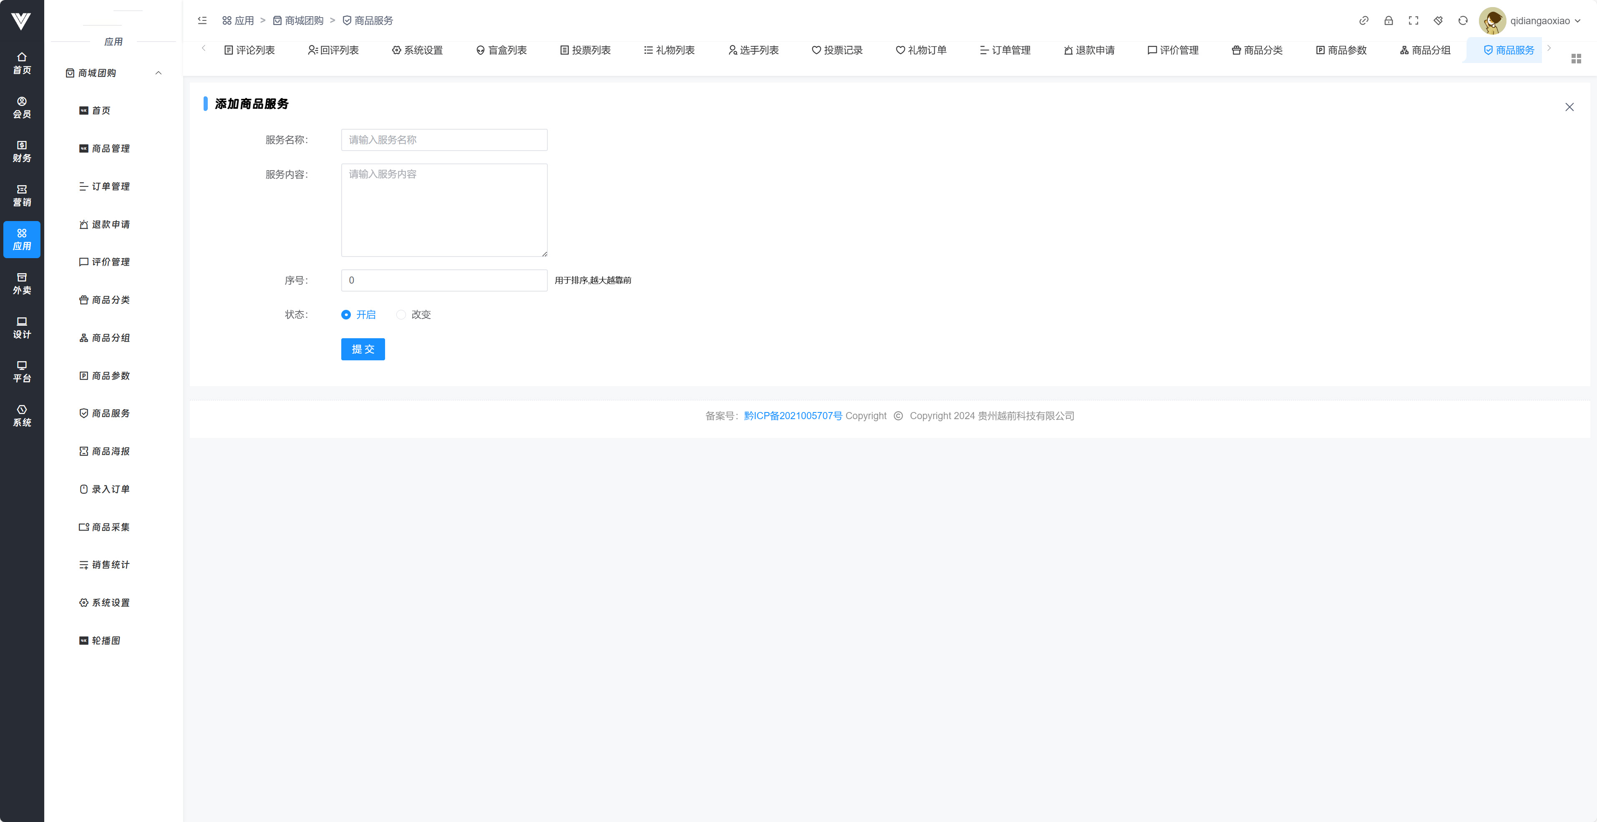Viewport: 1597px width, 822px height.
Task: Switch to the 订单管理 tab
Action: tap(1005, 50)
